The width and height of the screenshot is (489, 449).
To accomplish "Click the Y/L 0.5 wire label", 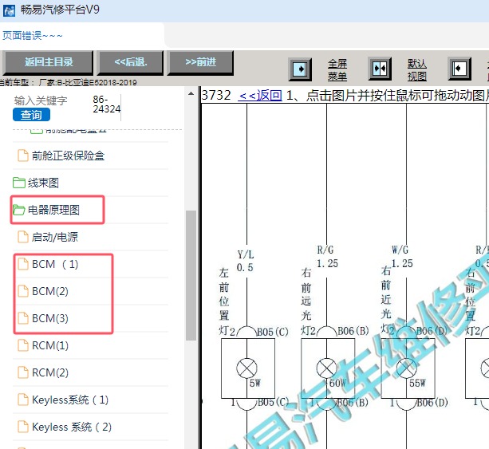I will point(245,261).
